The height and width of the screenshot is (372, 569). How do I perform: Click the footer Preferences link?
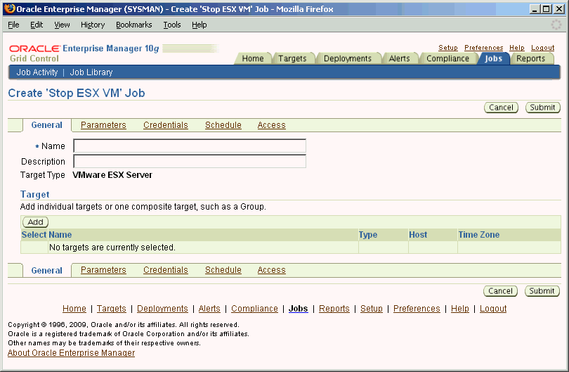(417, 309)
